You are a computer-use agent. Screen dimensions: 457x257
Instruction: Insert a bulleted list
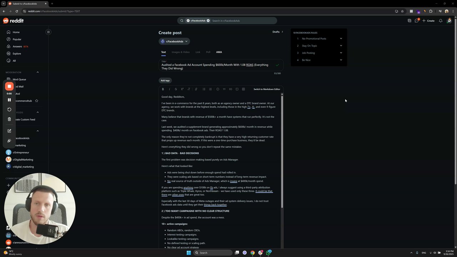point(204,89)
